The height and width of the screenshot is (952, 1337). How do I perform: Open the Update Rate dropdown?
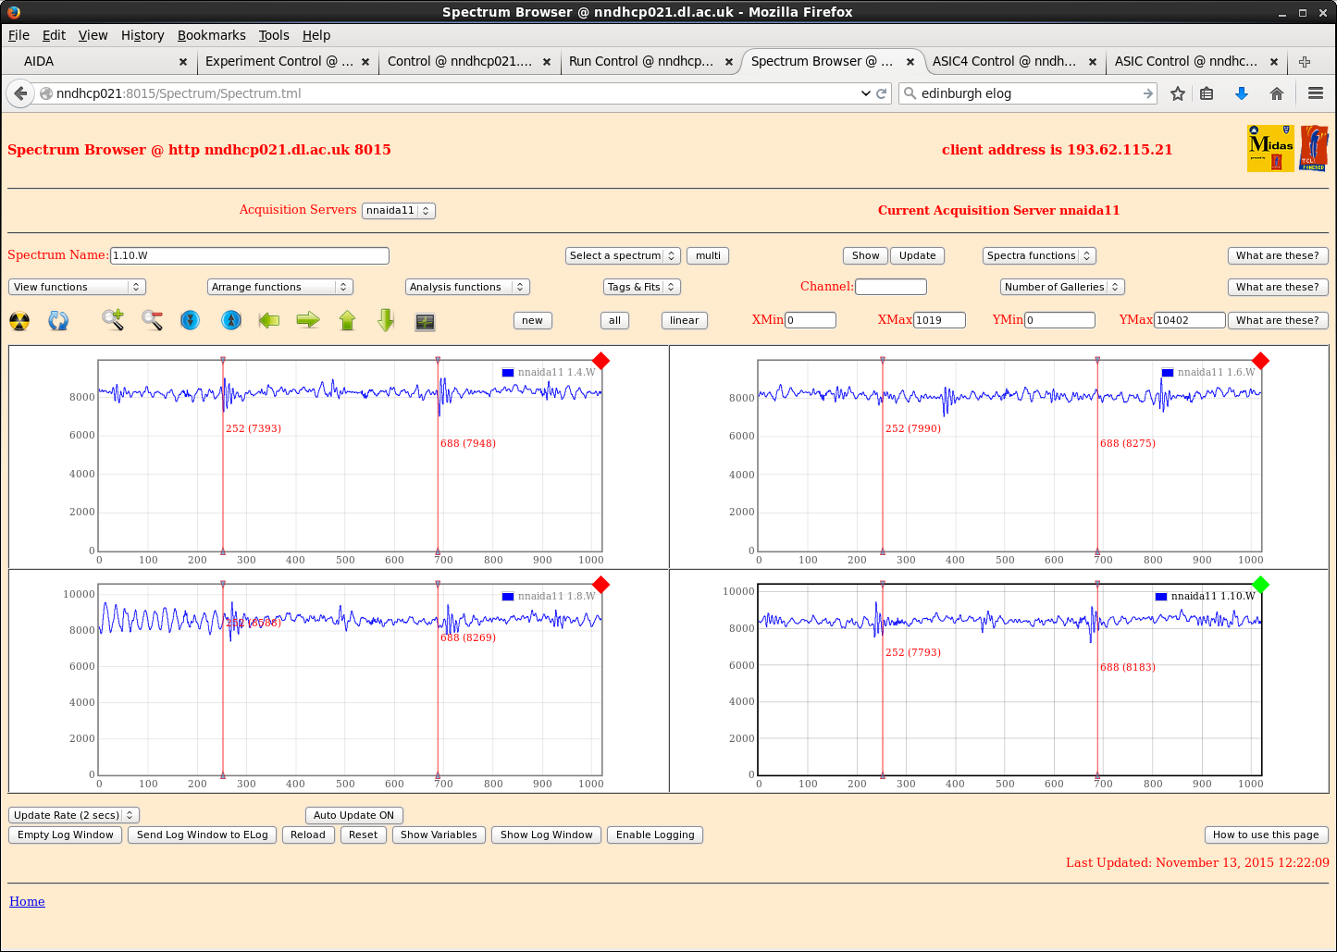coord(73,815)
